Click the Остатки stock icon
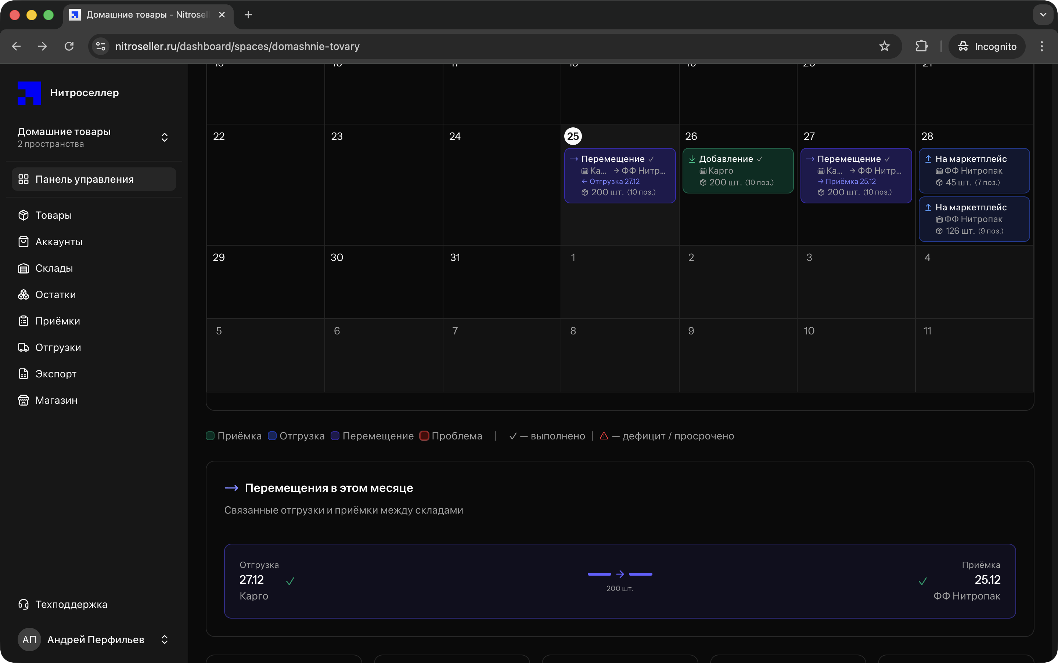Image resolution: width=1058 pixels, height=663 pixels. coord(23,295)
